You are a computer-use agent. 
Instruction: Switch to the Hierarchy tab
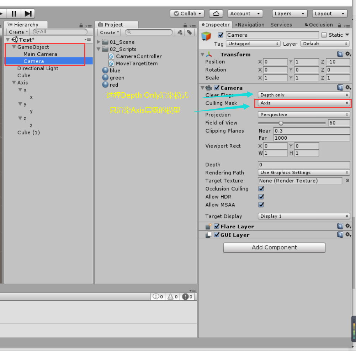coord(26,25)
